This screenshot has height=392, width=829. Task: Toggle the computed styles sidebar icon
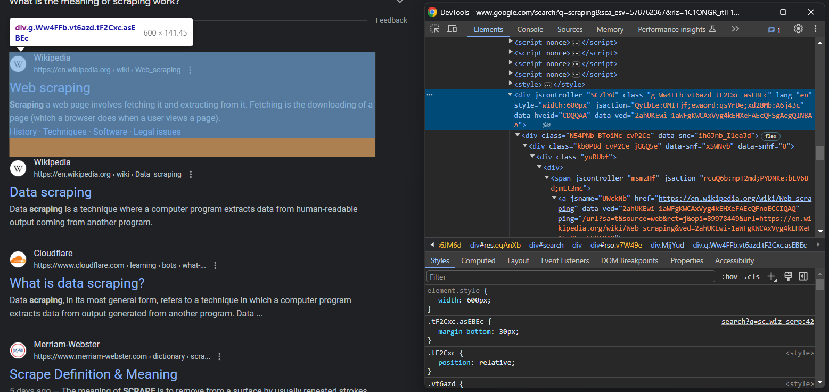pos(803,276)
